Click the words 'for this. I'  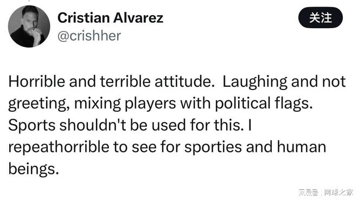pyautogui.click(x=221, y=125)
